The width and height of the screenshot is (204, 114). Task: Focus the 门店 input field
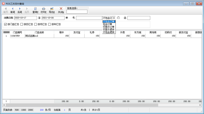pos(139,18)
